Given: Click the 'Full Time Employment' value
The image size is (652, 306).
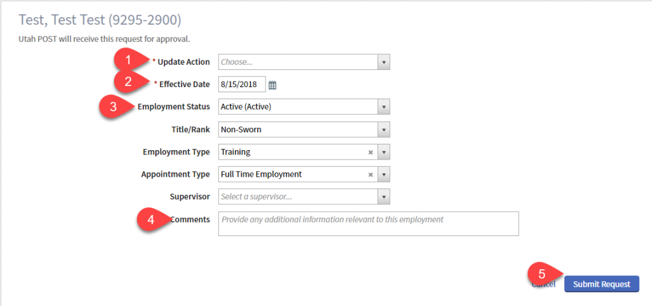Looking at the screenshot, I should (x=262, y=174).
